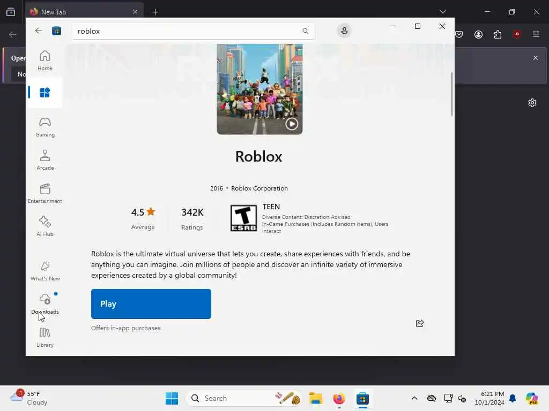Click Microsoft Store taskbar icon
This screenshot has height=411, width=549.
tap(363, 398)
